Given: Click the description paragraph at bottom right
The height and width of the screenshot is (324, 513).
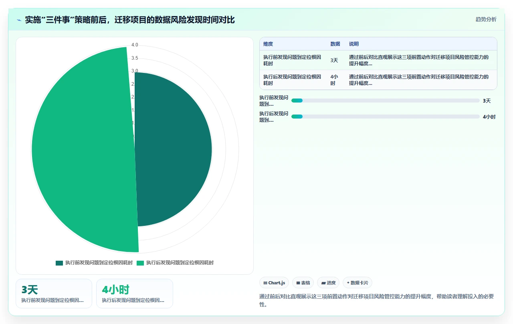Looking at the screenshot, I should 376,300.
